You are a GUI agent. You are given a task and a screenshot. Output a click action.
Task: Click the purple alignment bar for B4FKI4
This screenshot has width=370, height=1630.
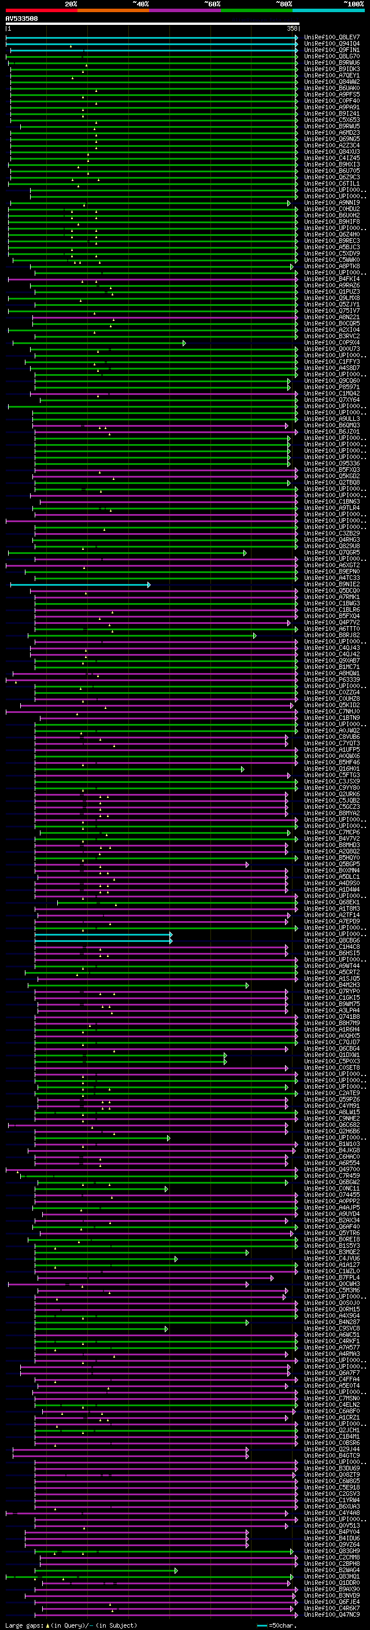tap(153, 279)
